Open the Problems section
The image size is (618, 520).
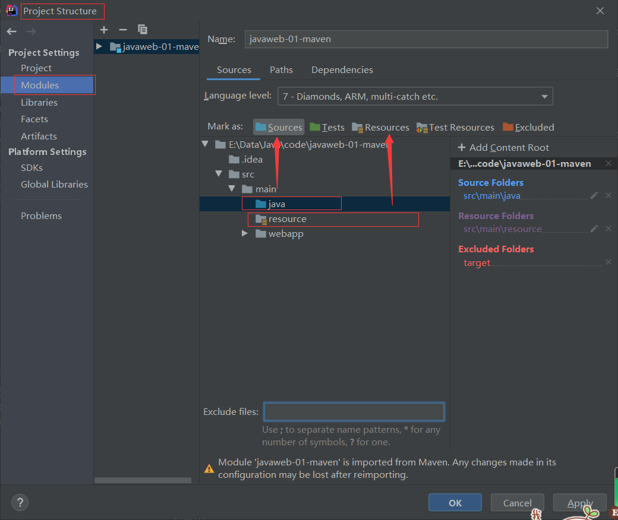click(x=42, y=215)
